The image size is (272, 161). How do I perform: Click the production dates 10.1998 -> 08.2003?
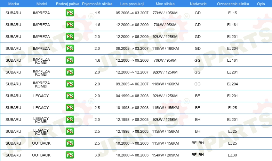(132, 108)
